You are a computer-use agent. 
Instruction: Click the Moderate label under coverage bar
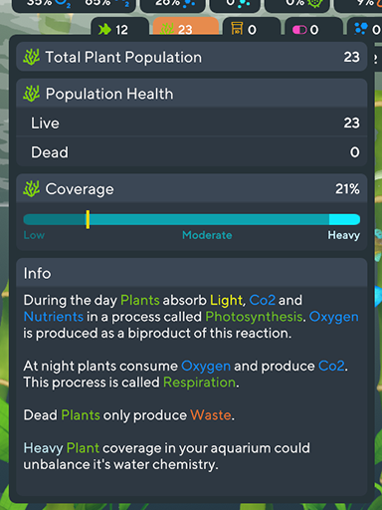[207, 235]
